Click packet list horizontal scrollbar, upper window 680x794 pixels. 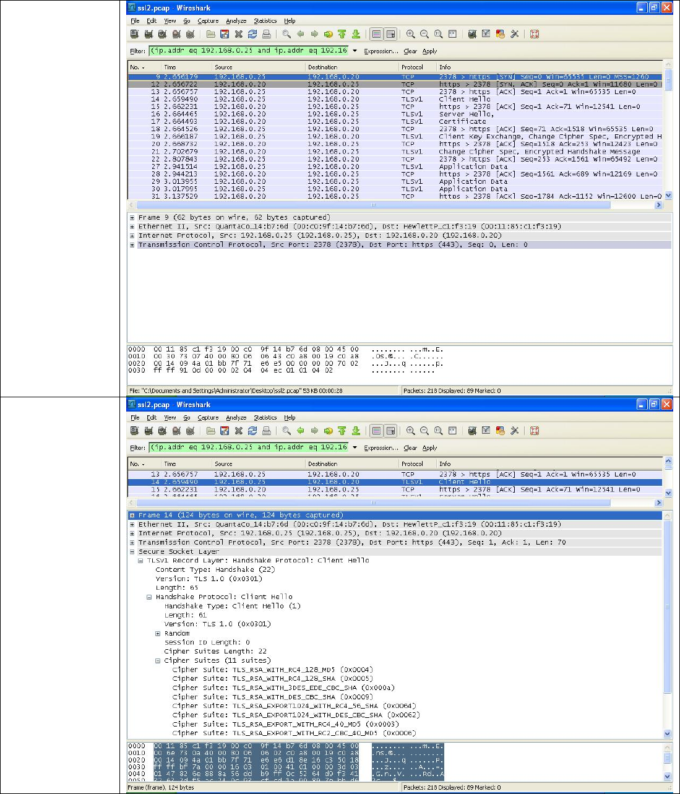point(395,205)
